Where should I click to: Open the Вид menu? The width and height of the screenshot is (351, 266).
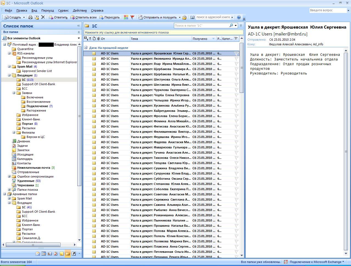[34, 10]
